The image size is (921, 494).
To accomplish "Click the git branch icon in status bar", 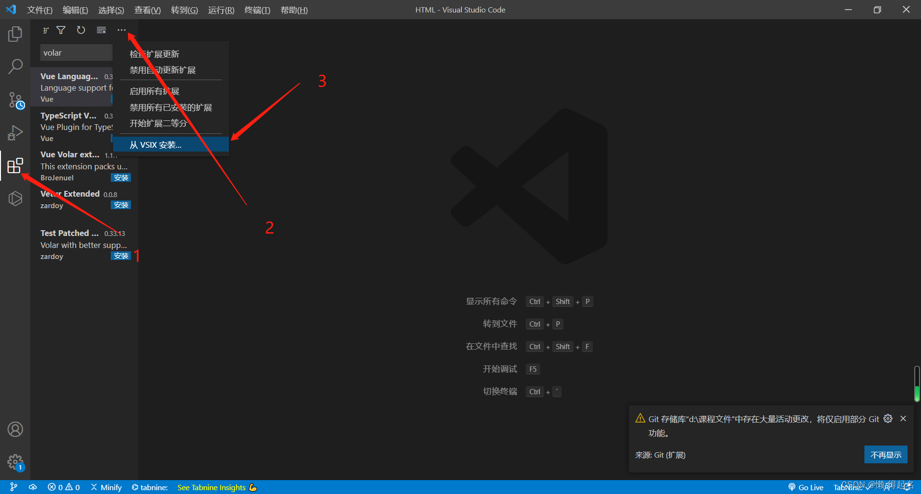I will coord(14,487).
